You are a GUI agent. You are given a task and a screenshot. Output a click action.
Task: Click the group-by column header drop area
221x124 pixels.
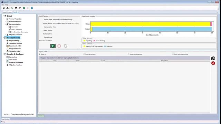coord(124,58)
